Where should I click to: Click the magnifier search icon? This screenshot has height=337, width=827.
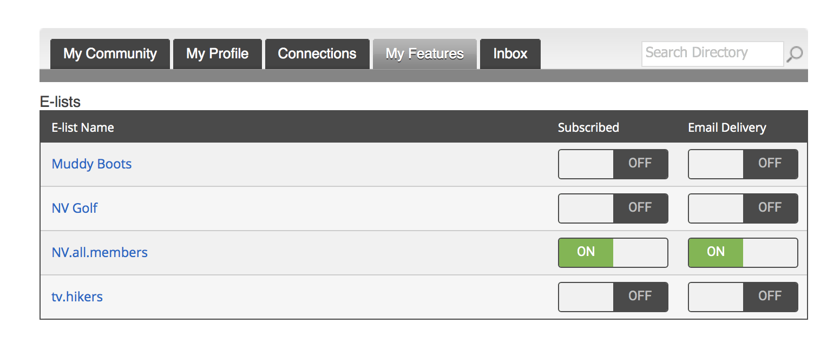[795, 54]
